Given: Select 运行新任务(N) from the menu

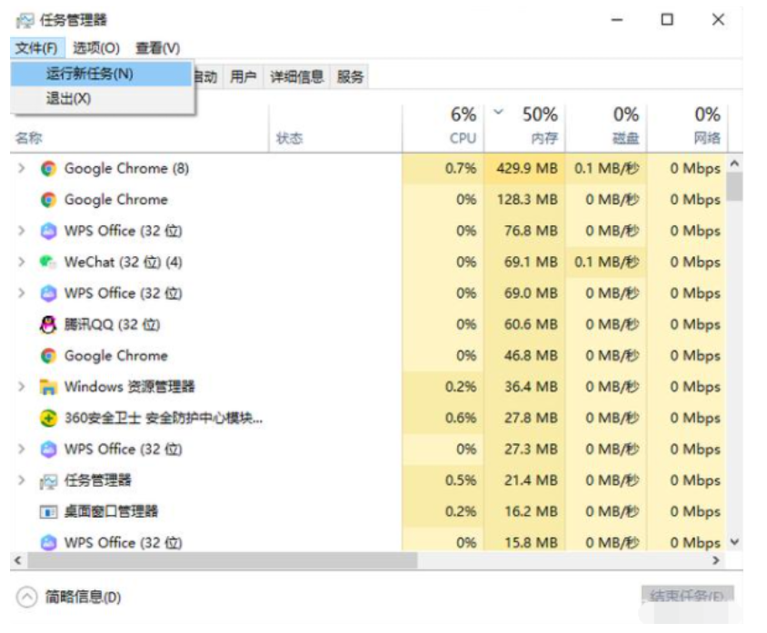Looking at the screenshot, I should tap(101, 74).
